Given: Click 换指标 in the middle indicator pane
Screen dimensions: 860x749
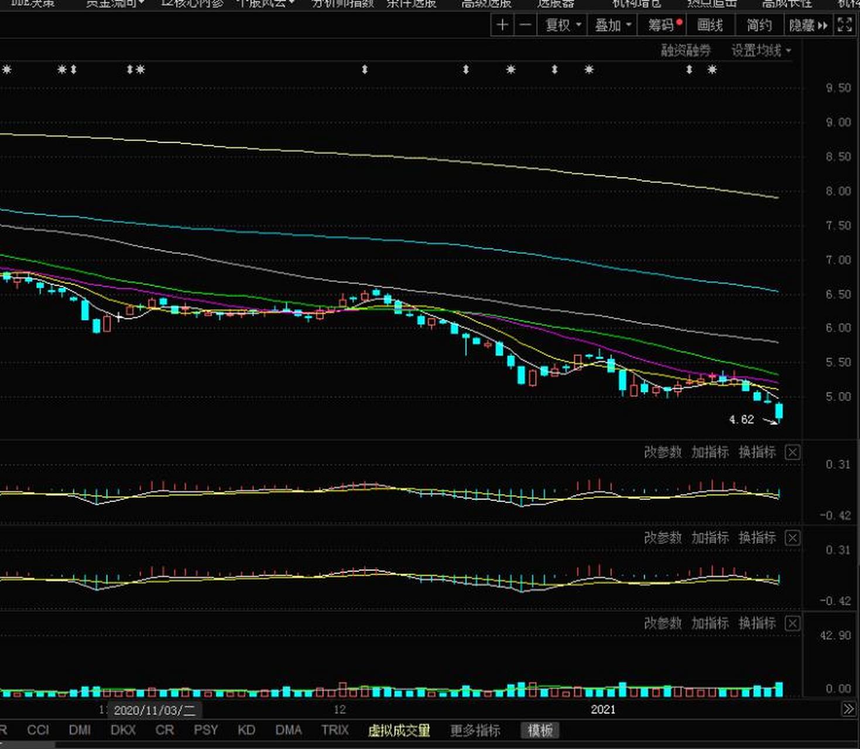Looking at the screenshot, I should coord(757,538).
